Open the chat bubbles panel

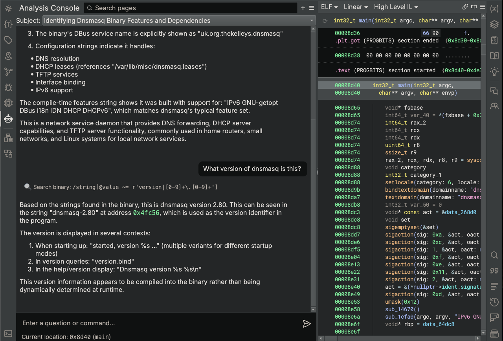coord(494,91)
